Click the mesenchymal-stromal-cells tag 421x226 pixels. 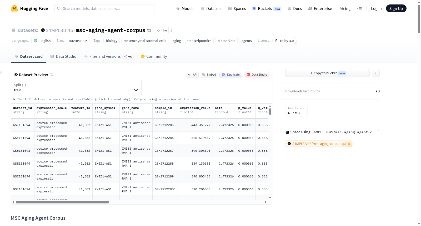[145, 41]
